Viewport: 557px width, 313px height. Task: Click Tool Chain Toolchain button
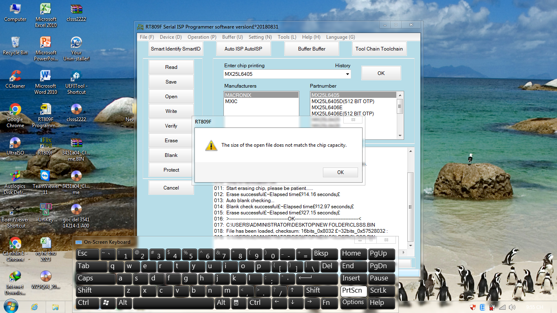(379, 49)
